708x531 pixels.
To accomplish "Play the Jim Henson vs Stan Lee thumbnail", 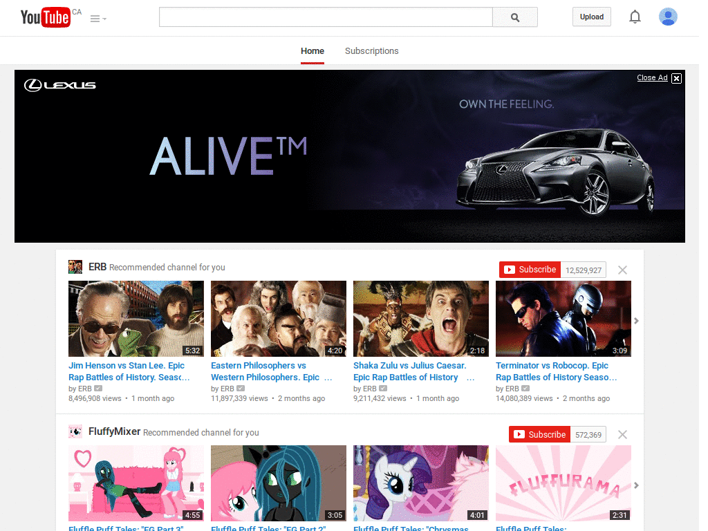I will [136, 319].
